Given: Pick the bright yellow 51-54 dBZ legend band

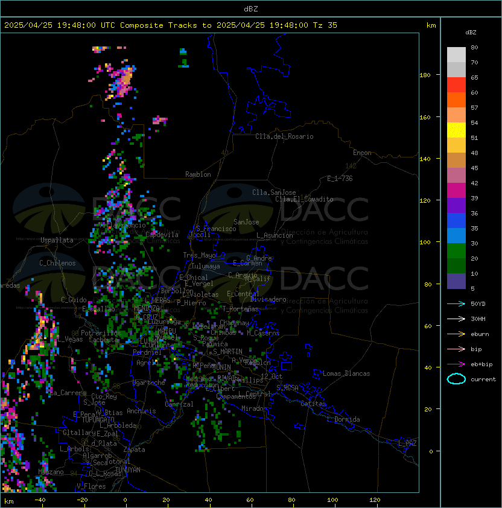Looking at the screenshot, I should (456, 130).
